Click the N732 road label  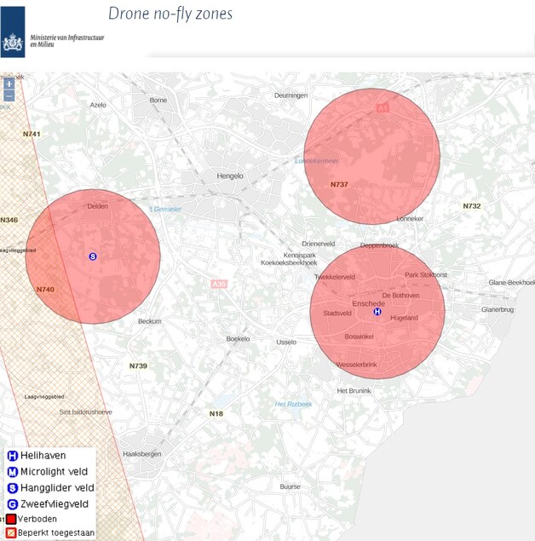[472, 206]
